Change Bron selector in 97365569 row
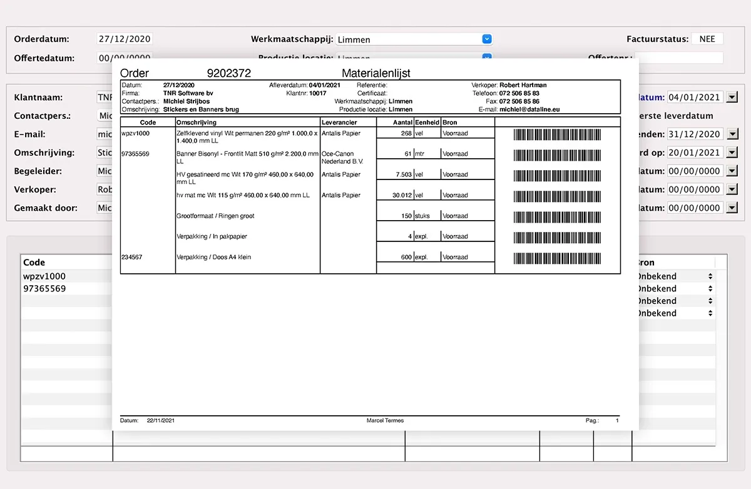The image size is (751, 489). coord(710,288)
